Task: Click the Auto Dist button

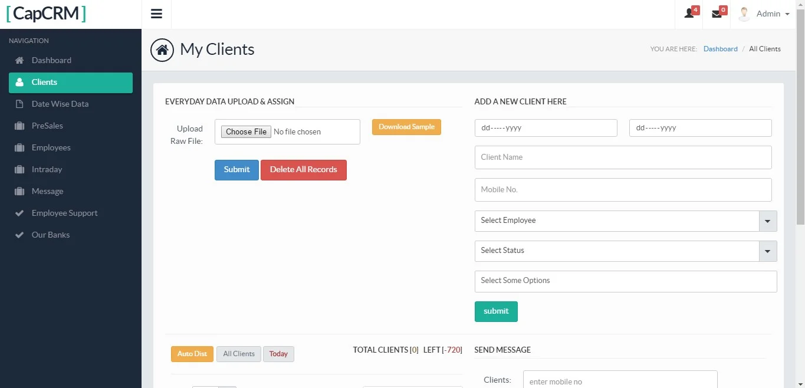Action: click(x=192, y=354)
